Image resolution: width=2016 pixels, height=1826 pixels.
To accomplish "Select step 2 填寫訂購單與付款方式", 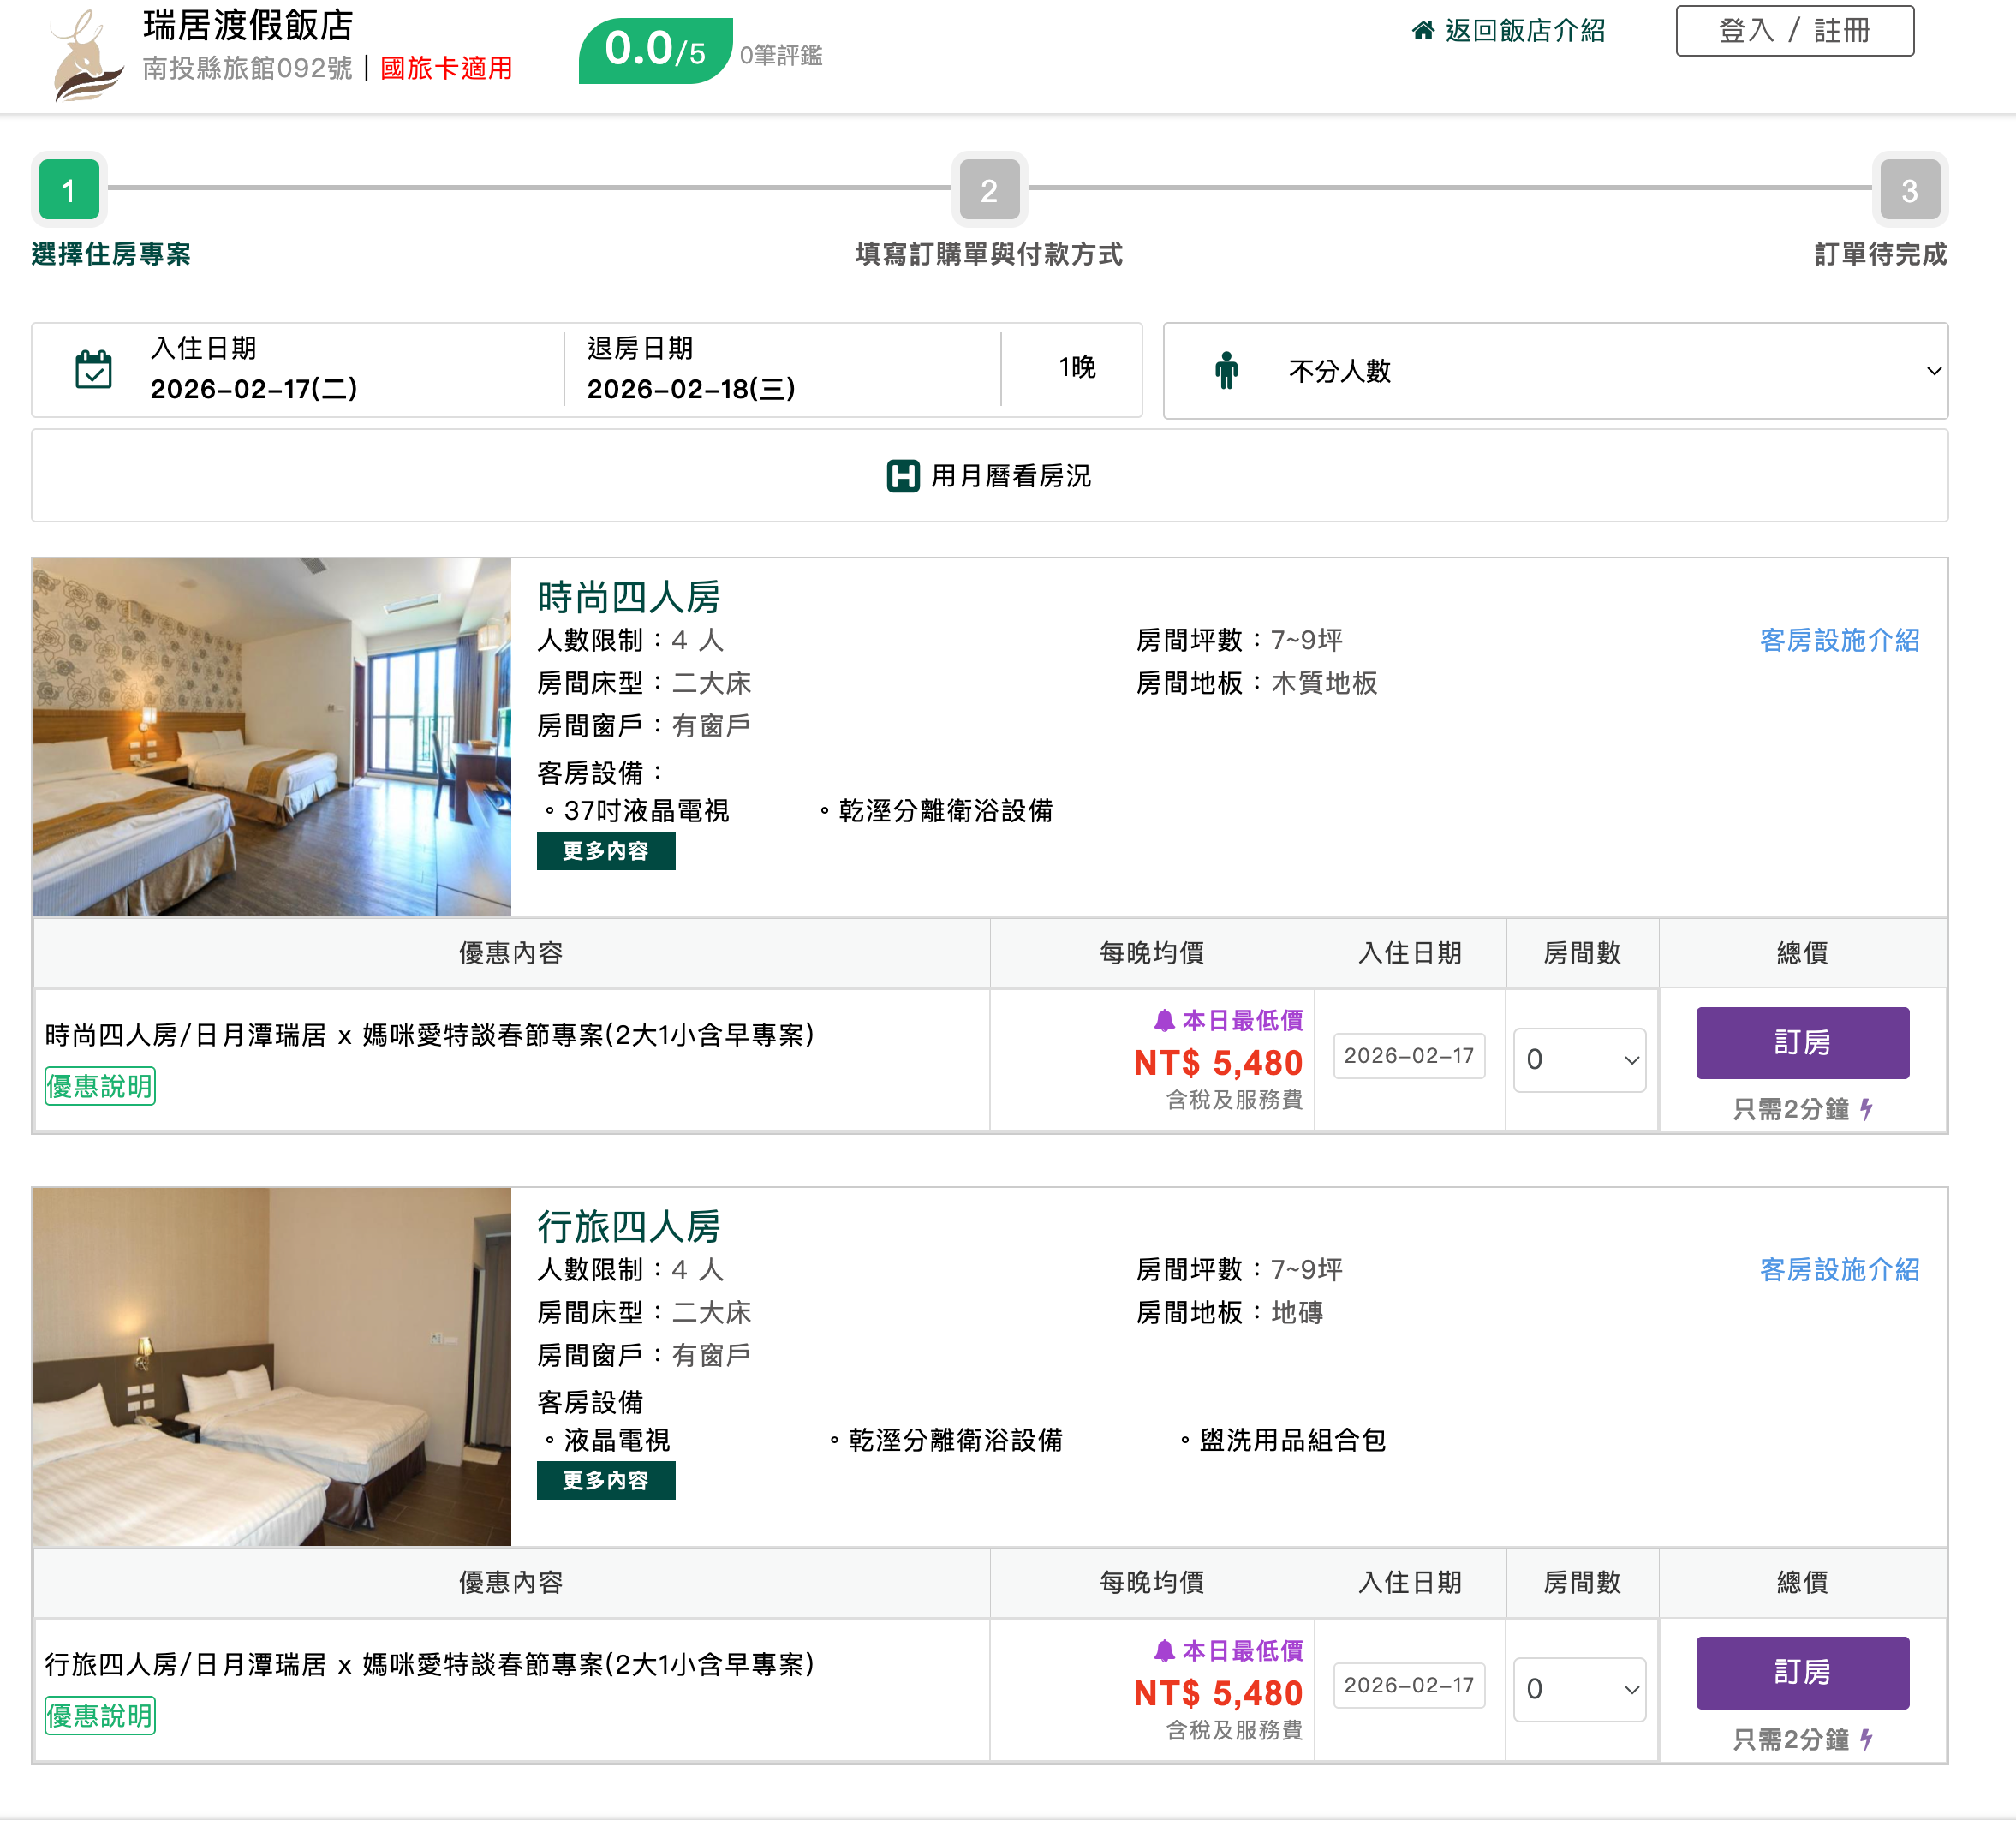I will (988, 190).
